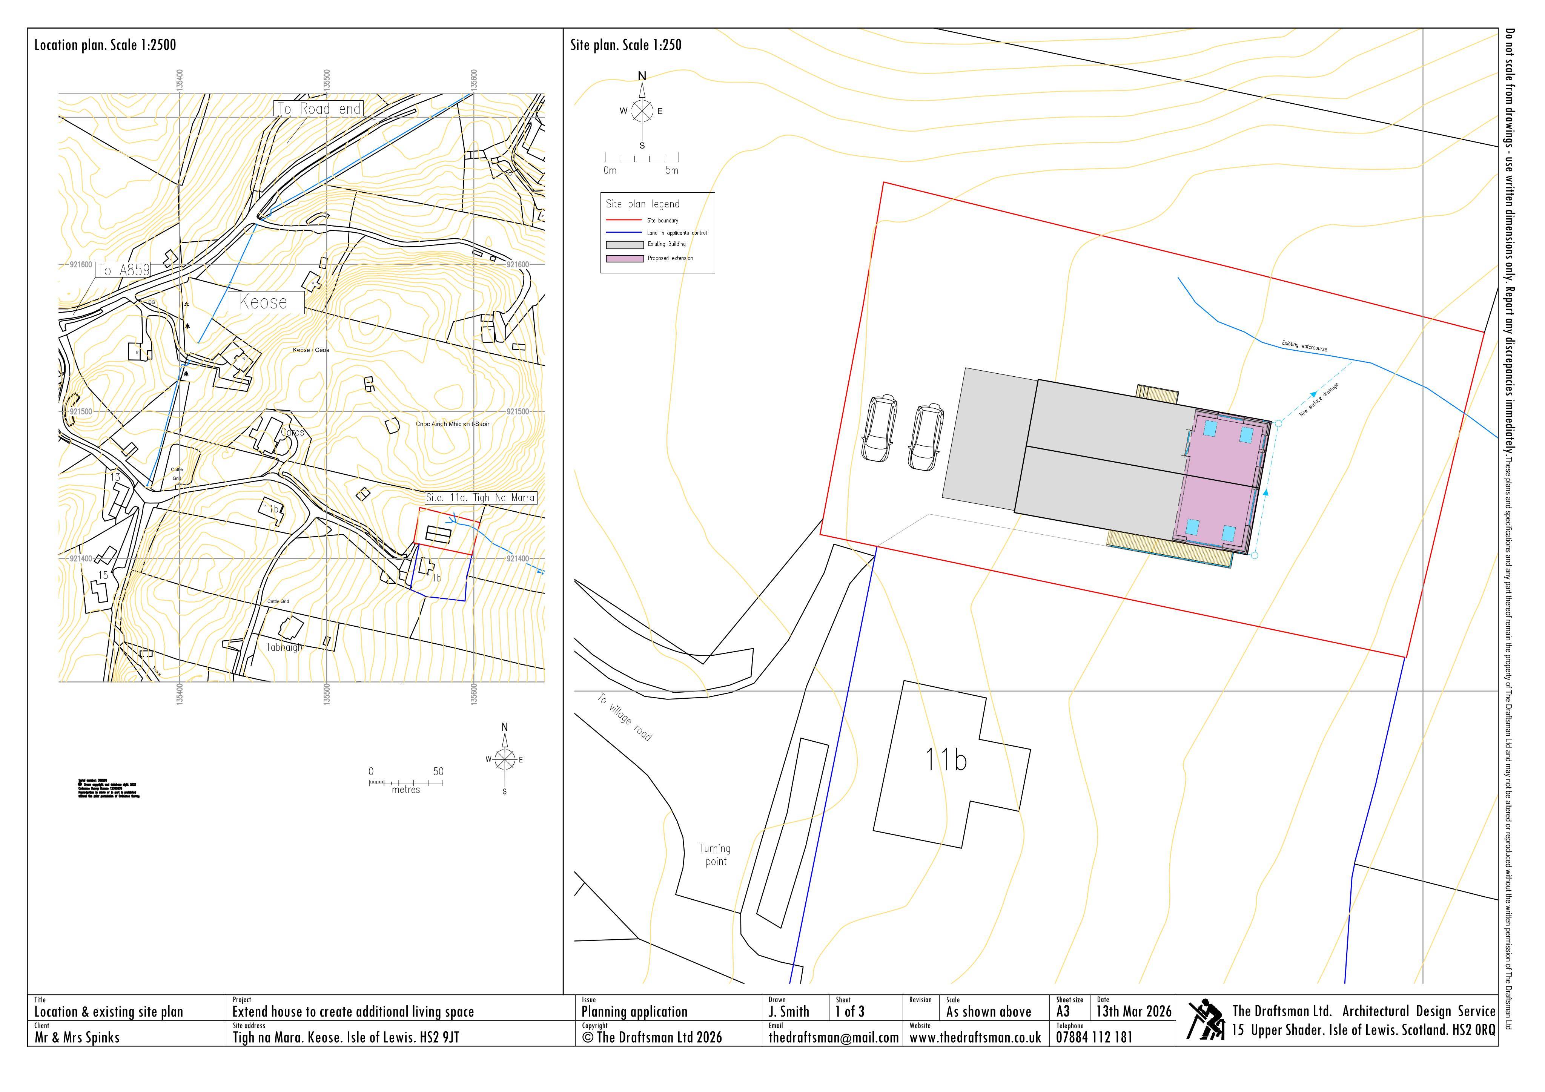The width and height of the screenshot is (1545, 1092).
Task: Click email 'thedraftsman@mail.com'
Action: tap(834, 1037)
